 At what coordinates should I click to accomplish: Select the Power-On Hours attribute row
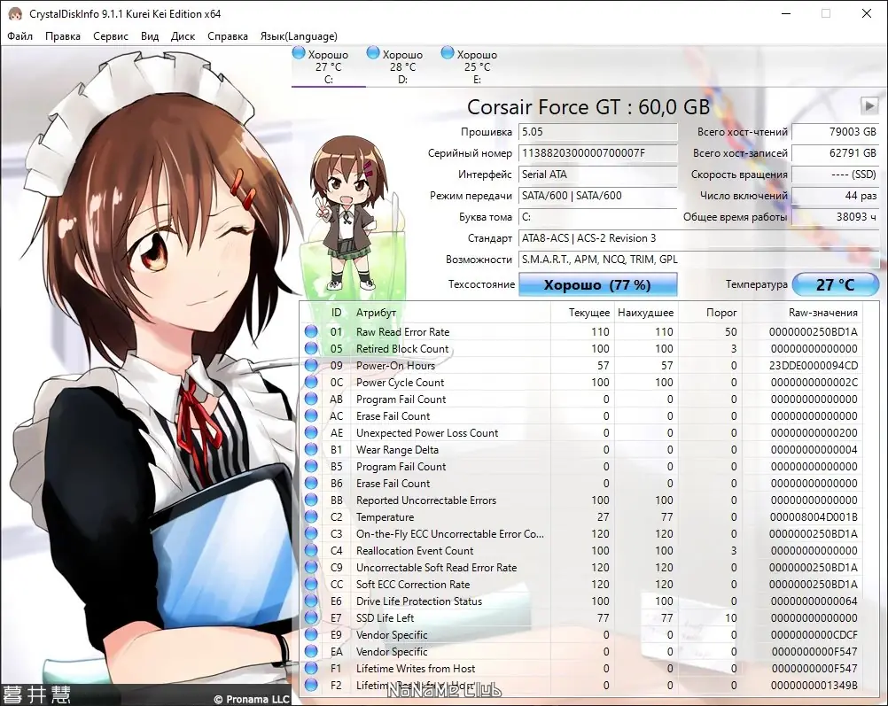pos(588,366)
